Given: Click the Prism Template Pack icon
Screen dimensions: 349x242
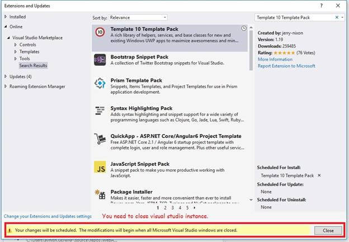Looking at the screenshot, I should (x=100, y=83).
